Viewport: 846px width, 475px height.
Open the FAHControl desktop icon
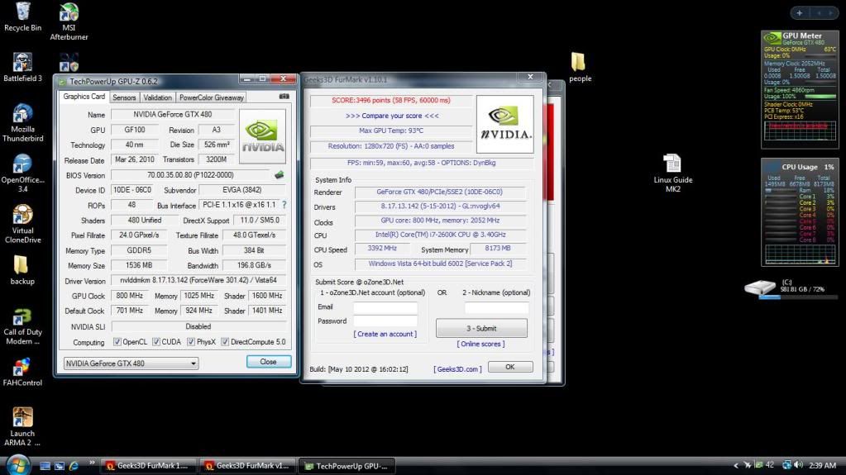coord(22,368)
